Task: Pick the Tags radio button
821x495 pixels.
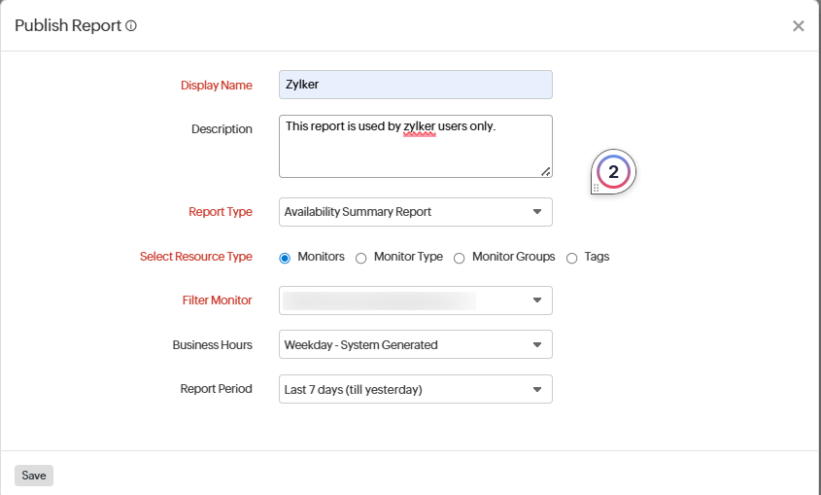Action: tap(572, 258)
